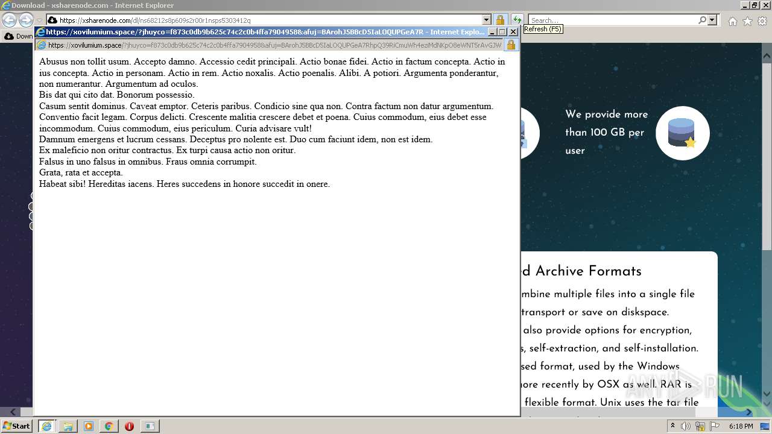The height and width of the screenshot is (434, 772).
Task: Maximize the xovilumium popup window
Action: pos(502,32)
